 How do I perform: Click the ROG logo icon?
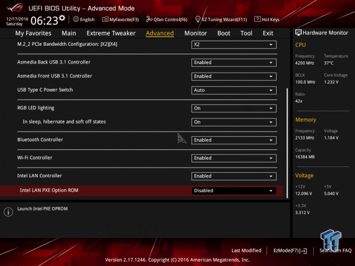point(15,7)
